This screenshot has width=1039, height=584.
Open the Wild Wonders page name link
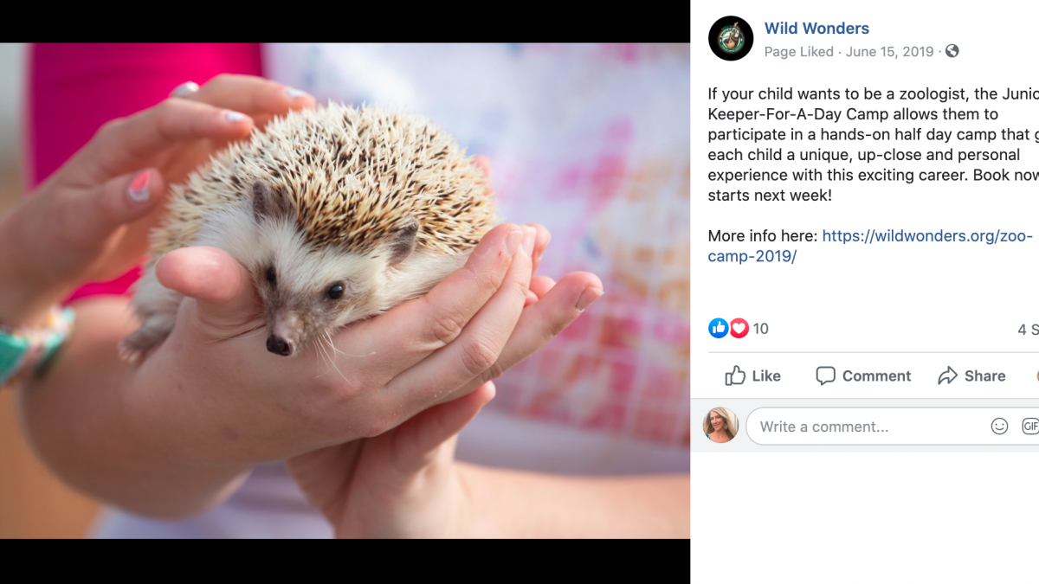[x=816, y=29]
